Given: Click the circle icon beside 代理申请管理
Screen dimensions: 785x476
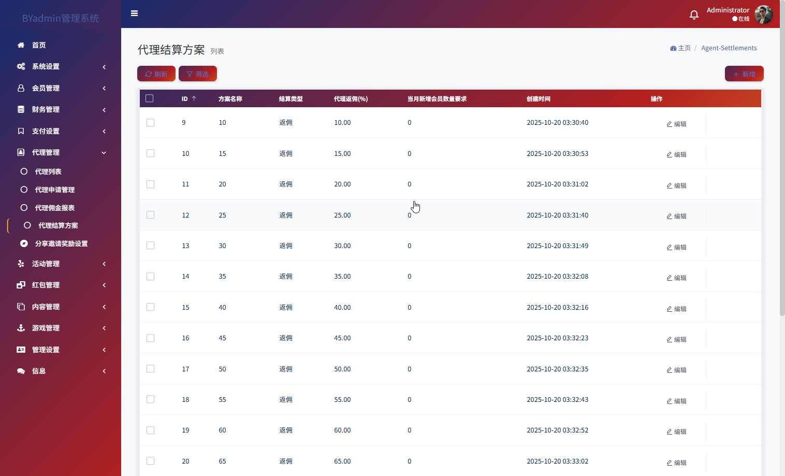Looking at the screenshot, I should tap(24, 190).
